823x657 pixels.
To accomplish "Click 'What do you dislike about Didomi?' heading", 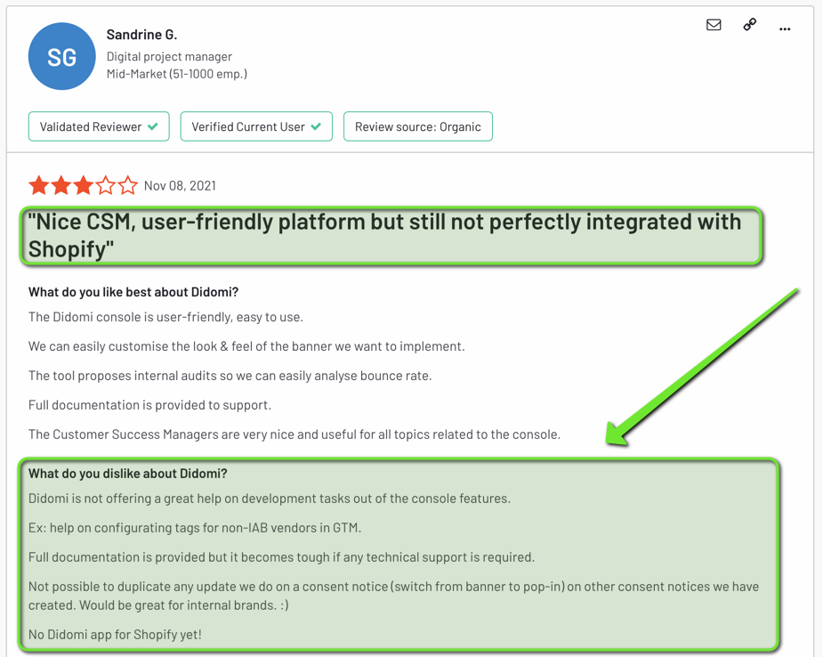I will 127,474.
